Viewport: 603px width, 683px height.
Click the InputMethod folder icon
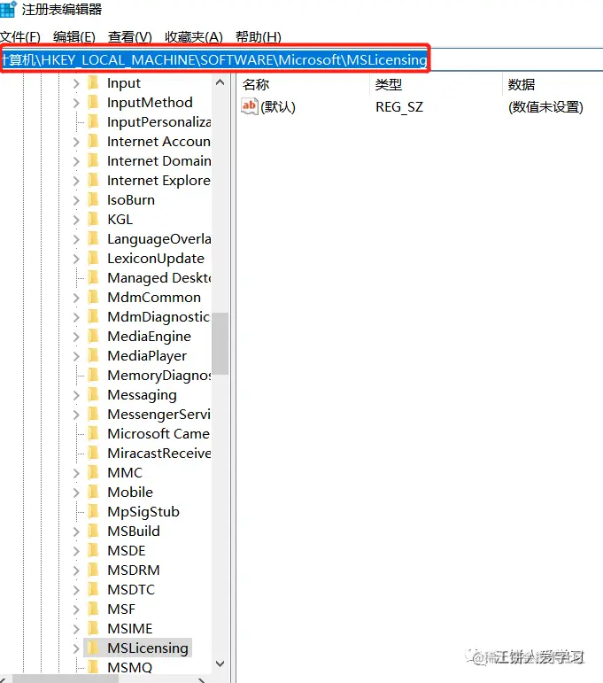(x=93, y=103)
